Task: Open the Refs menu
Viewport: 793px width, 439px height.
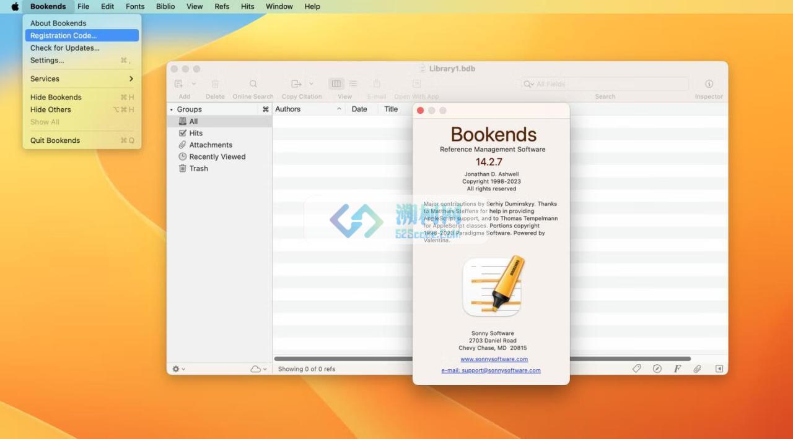Action: coord(222,6)
